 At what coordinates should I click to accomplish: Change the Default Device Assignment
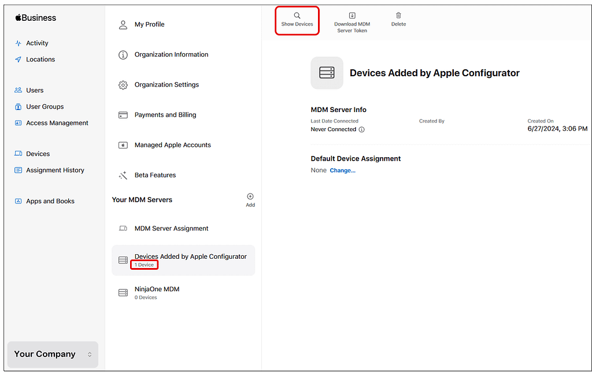342,170
